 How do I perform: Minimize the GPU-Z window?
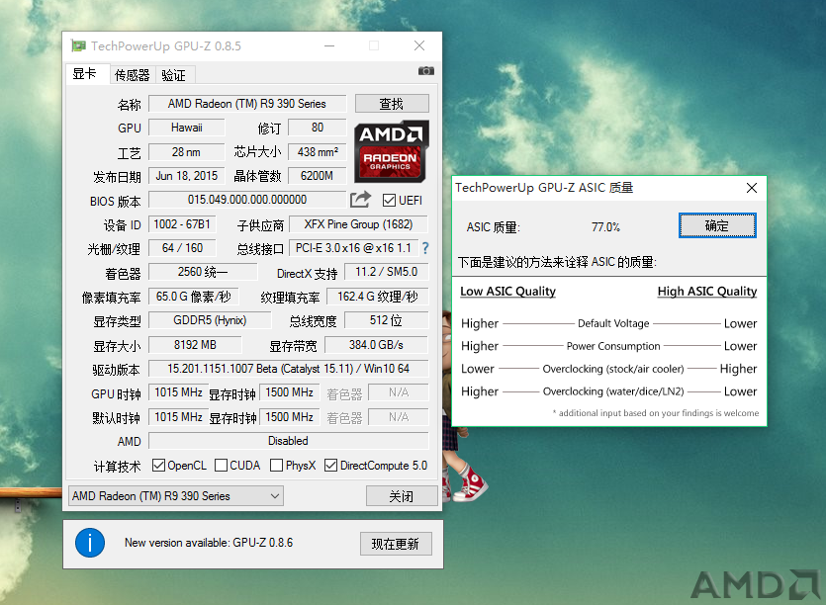point(329,45)
